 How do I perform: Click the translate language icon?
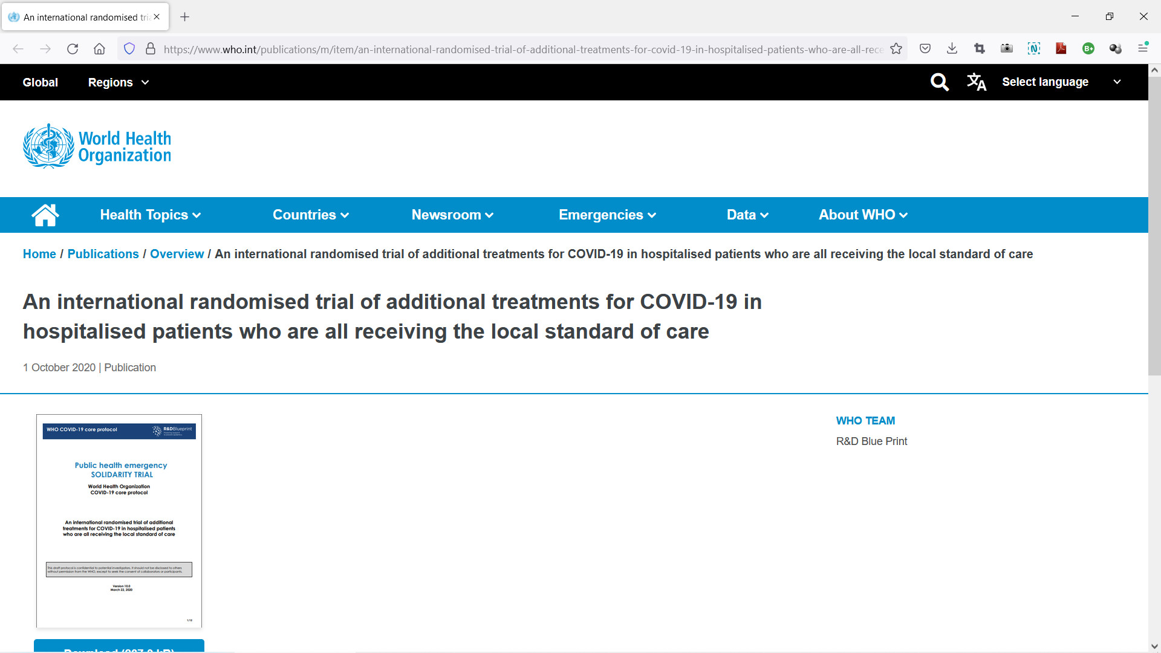coord(977,82)
